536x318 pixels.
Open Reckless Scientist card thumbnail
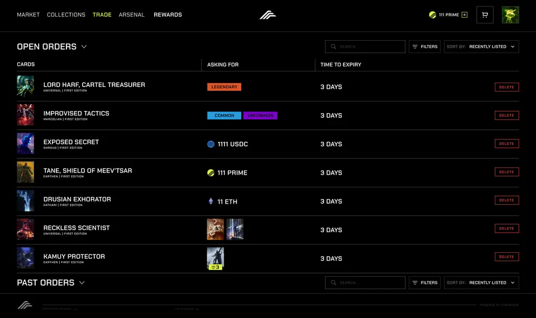26,229
